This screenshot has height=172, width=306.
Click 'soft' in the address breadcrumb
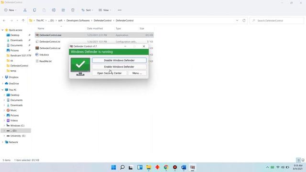[x=60, y=21]
